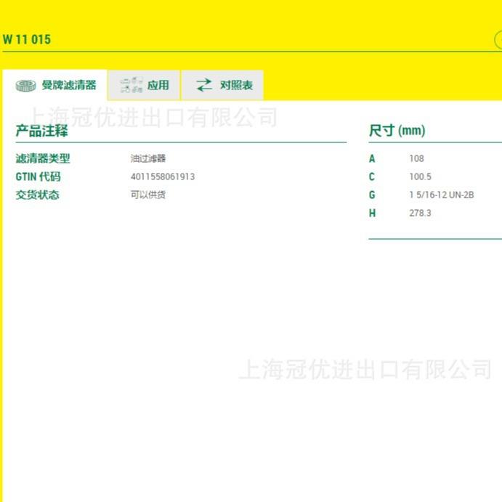Select dimension A value 108
The width and height of the screenshot is (502, 502).
(x=416, y=158)
